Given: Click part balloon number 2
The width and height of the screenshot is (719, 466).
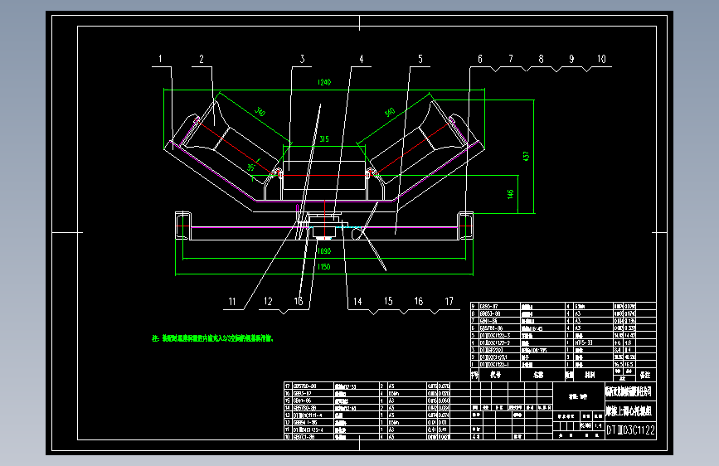Looking at the screenshot, I should click(x=202, y=59).
